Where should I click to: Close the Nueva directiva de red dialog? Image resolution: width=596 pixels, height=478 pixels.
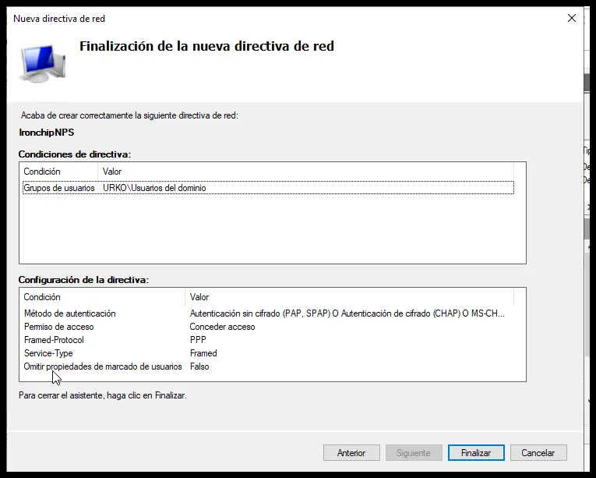click(x=571, y=18)
